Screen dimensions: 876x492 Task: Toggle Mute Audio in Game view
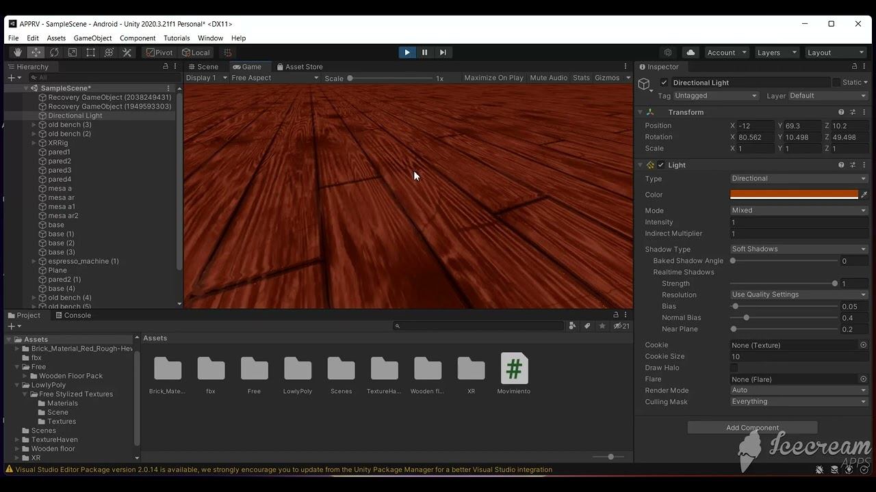coord(548,78)
